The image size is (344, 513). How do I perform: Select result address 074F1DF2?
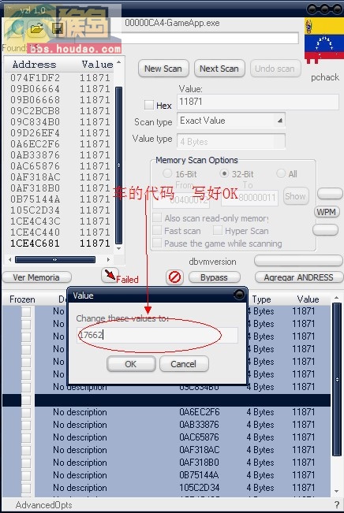[35, 78]
